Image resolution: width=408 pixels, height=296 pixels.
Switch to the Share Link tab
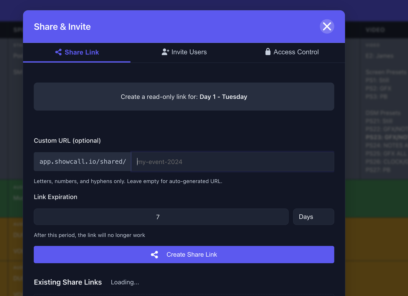[x=77, y=52]
